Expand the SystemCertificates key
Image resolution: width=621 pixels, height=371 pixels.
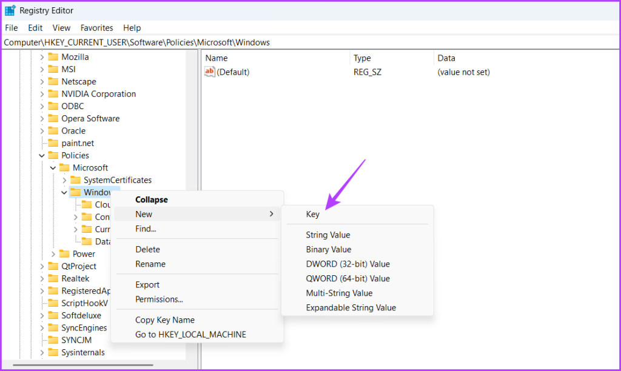pyautogui.click(x=64, y=180)
